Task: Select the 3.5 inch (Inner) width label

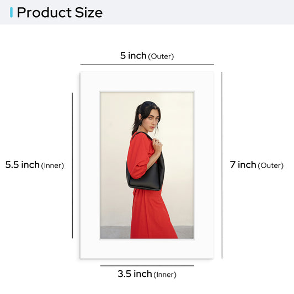Action: (147, 274)
